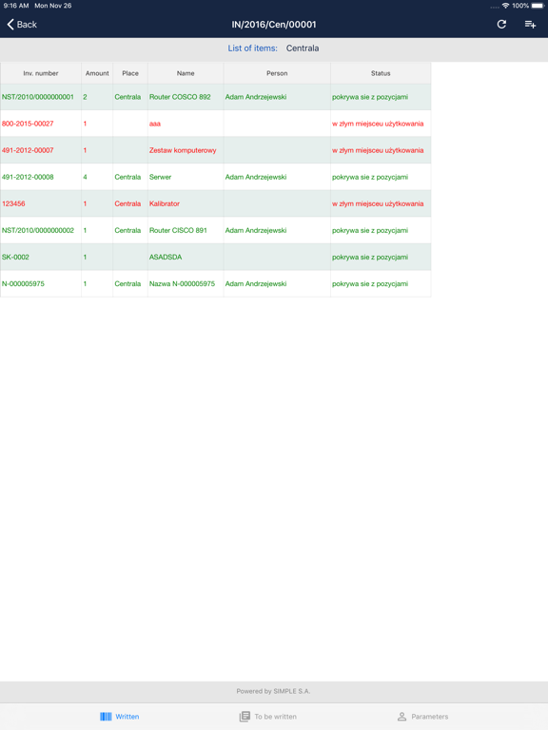This screenshot has width=548, height=730.
Task: Tap the name Router CISCO 891
Action: [x=178, y=230]
